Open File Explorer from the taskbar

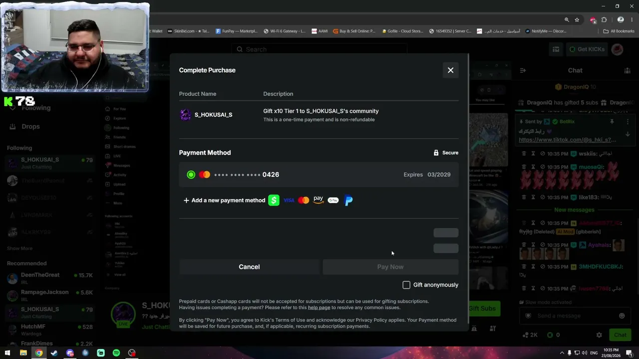[23, 353]
